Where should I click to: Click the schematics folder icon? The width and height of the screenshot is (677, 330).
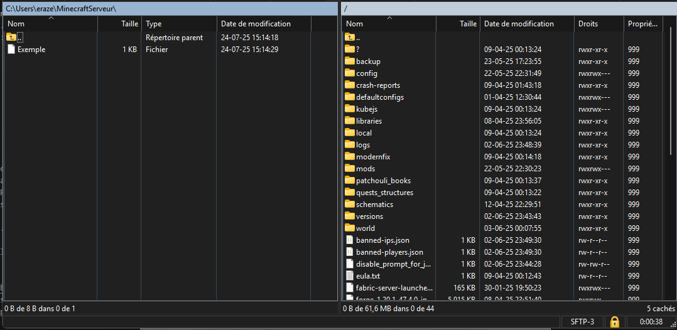tap(349, 204)
